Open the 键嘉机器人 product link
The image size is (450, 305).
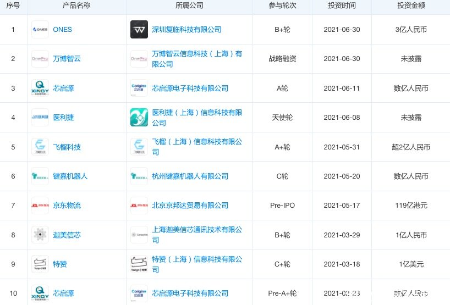point(70,176)
